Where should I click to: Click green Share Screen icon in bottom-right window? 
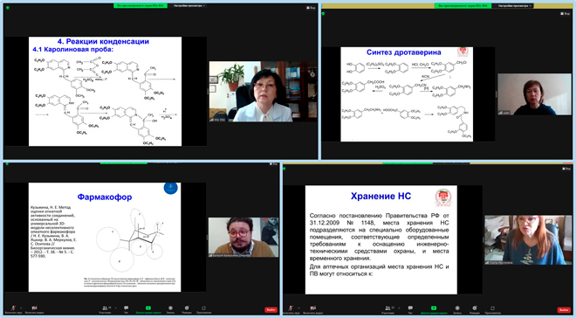(434, 308)
